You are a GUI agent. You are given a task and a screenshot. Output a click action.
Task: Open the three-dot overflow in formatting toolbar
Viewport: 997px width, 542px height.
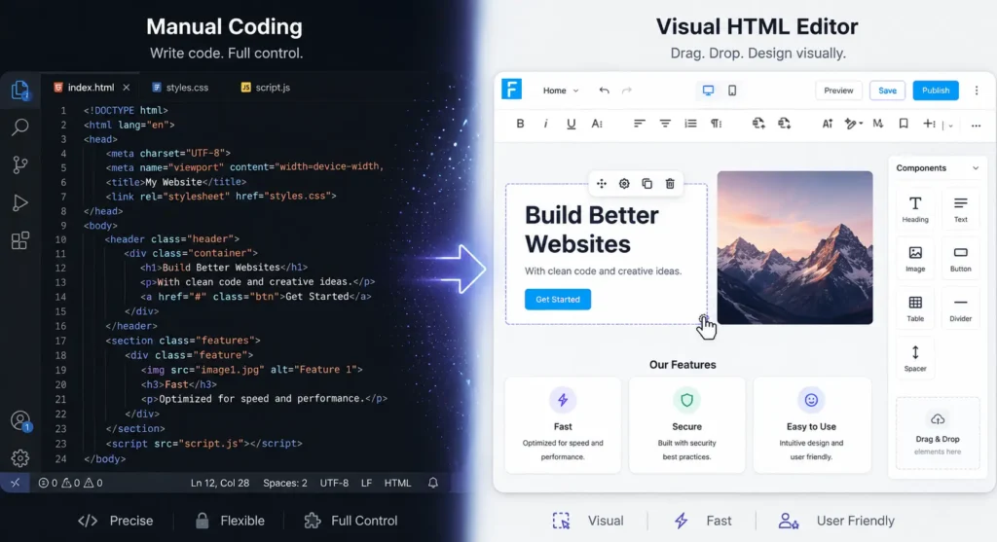click(976, 126)
